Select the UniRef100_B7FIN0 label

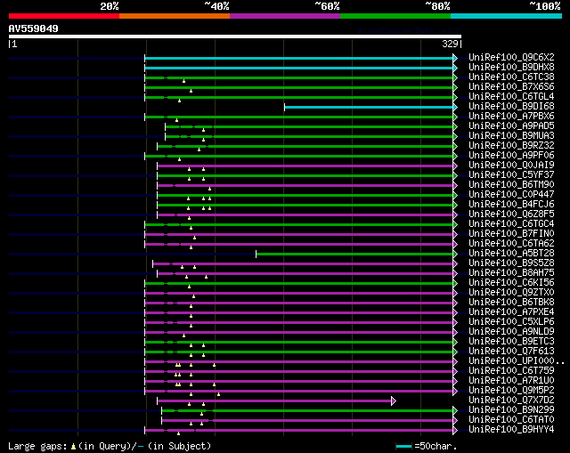[511, 234]
